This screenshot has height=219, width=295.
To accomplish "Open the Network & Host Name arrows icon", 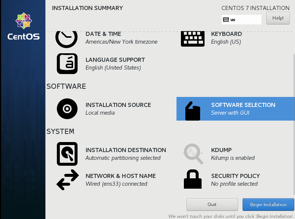I will 68,180.
